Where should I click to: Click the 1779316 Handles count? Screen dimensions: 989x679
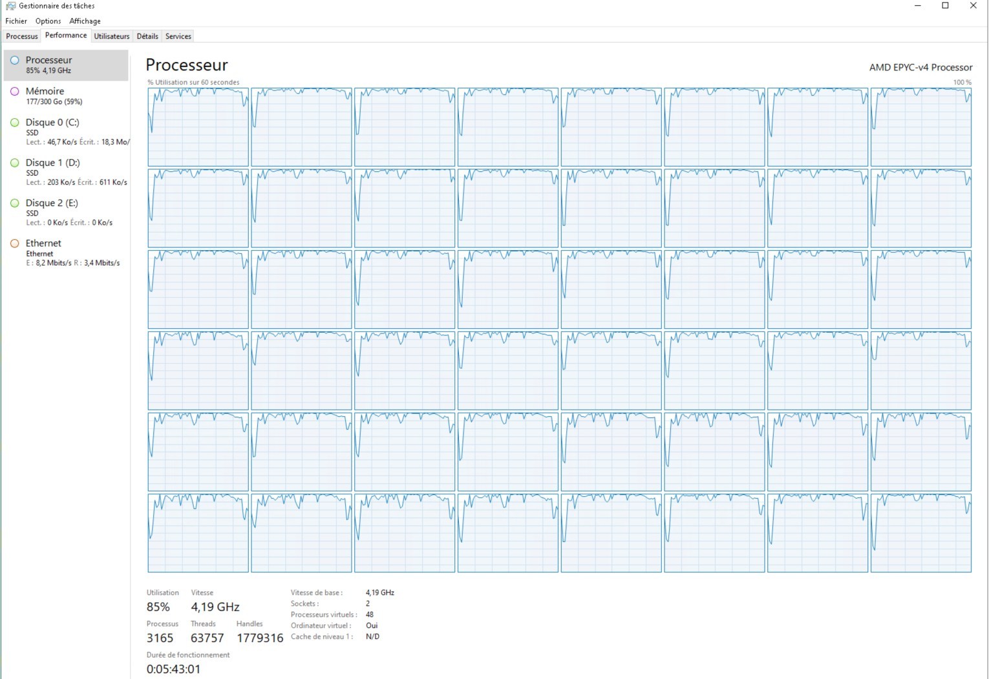tap(260, 638)
